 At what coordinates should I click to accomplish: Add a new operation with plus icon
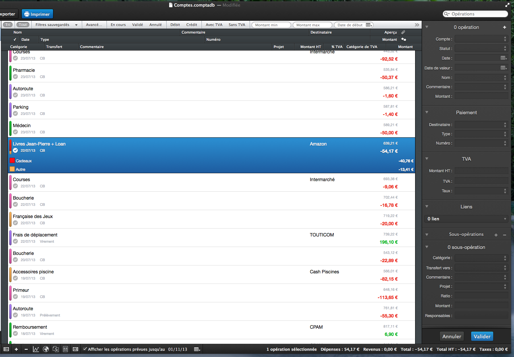pyautogui.click(x=16, y=349)
